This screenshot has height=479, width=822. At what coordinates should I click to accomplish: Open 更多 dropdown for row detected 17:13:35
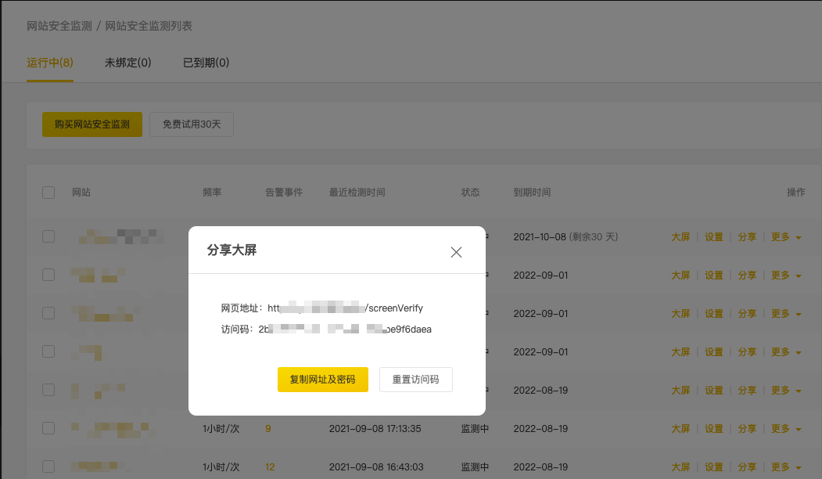(x=786, y=429)
